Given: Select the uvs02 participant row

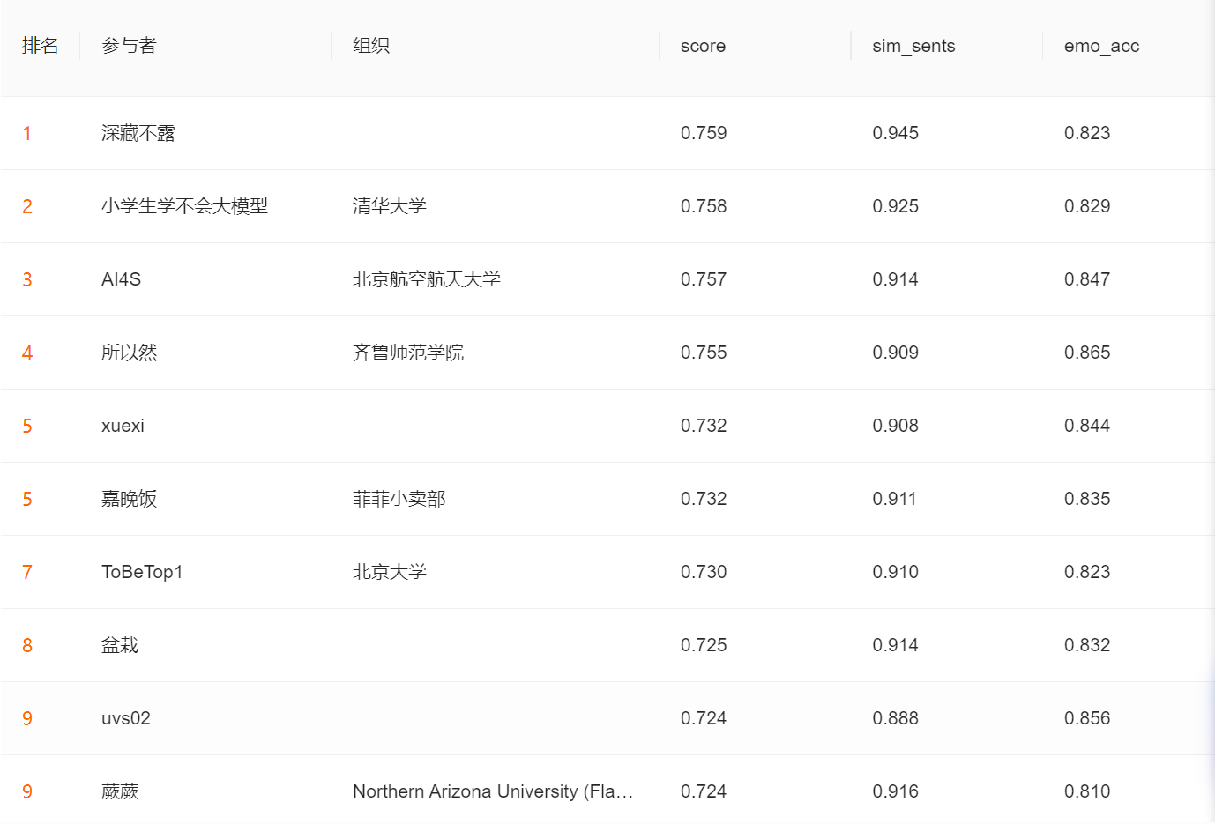Looking at the screenshot, I should [x=126, y=718].
